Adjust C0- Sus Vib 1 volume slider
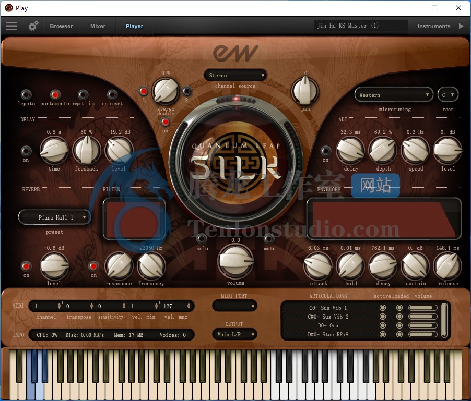 pos(422,308)
